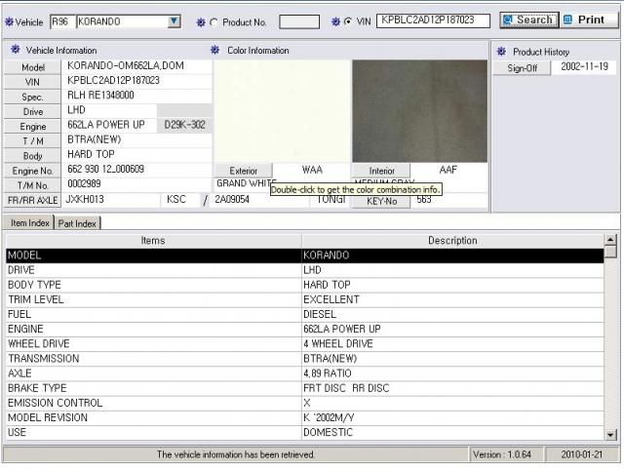Click the exterior white color swatch

(x=282, y=111)
